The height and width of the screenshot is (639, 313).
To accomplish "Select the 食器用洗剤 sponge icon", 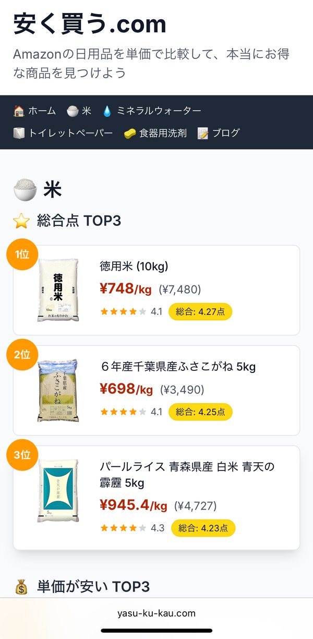I will pos(129,133).
